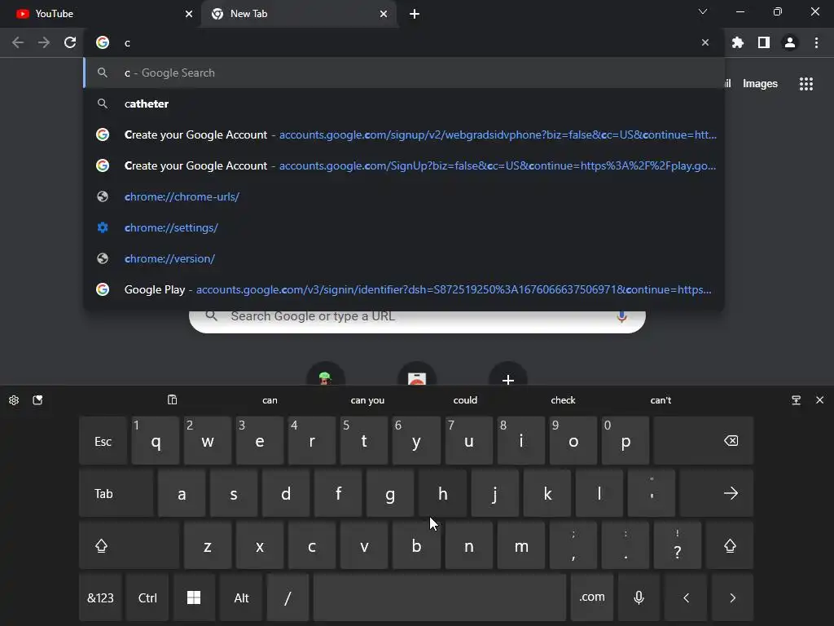Tap the Tab key
Image resolution: width=834 pixels, height=626 pixels.
point(116,493)
